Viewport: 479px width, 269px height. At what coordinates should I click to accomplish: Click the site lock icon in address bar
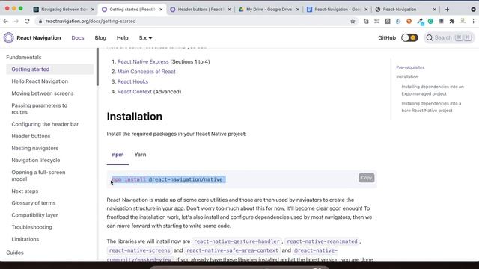pos(40,22)
